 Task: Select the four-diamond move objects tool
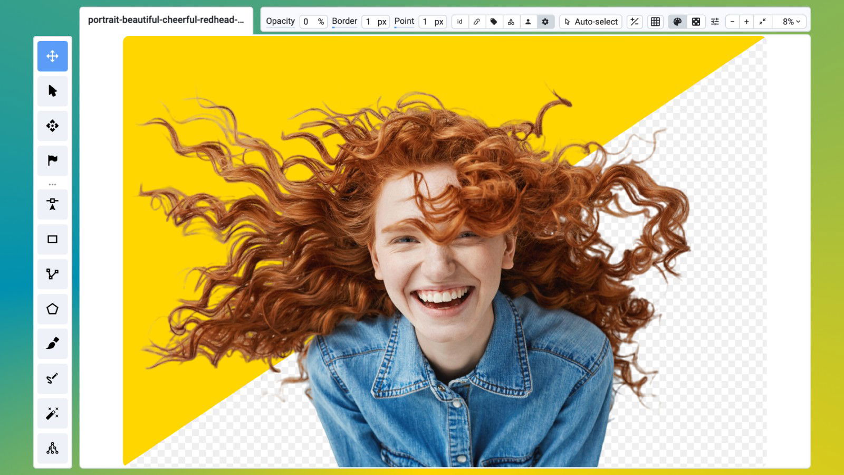tap(52, 126)
